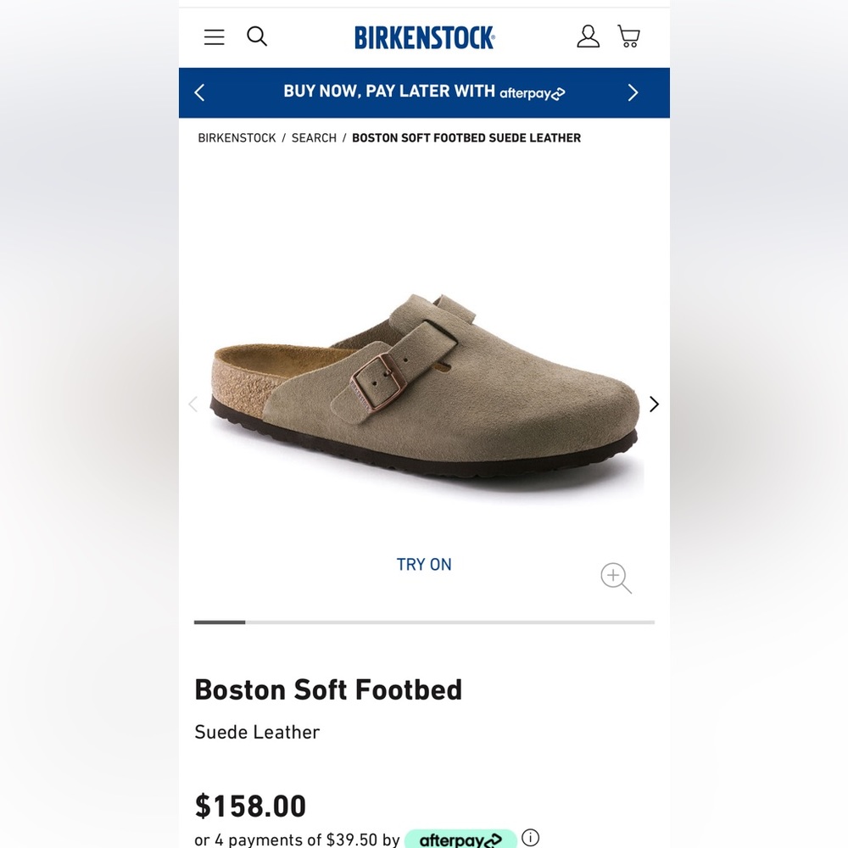This screenshot has height=848, width=848.
Task: Open the SEARCH breadcrumb link
Action: click(314, 137)
